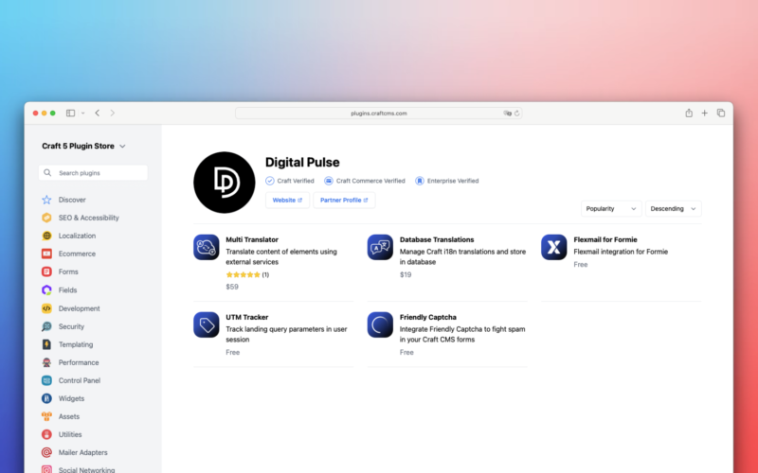Screen dimensions: 758x473
Task: Open the Assets category icon
Action: [46, 416]
